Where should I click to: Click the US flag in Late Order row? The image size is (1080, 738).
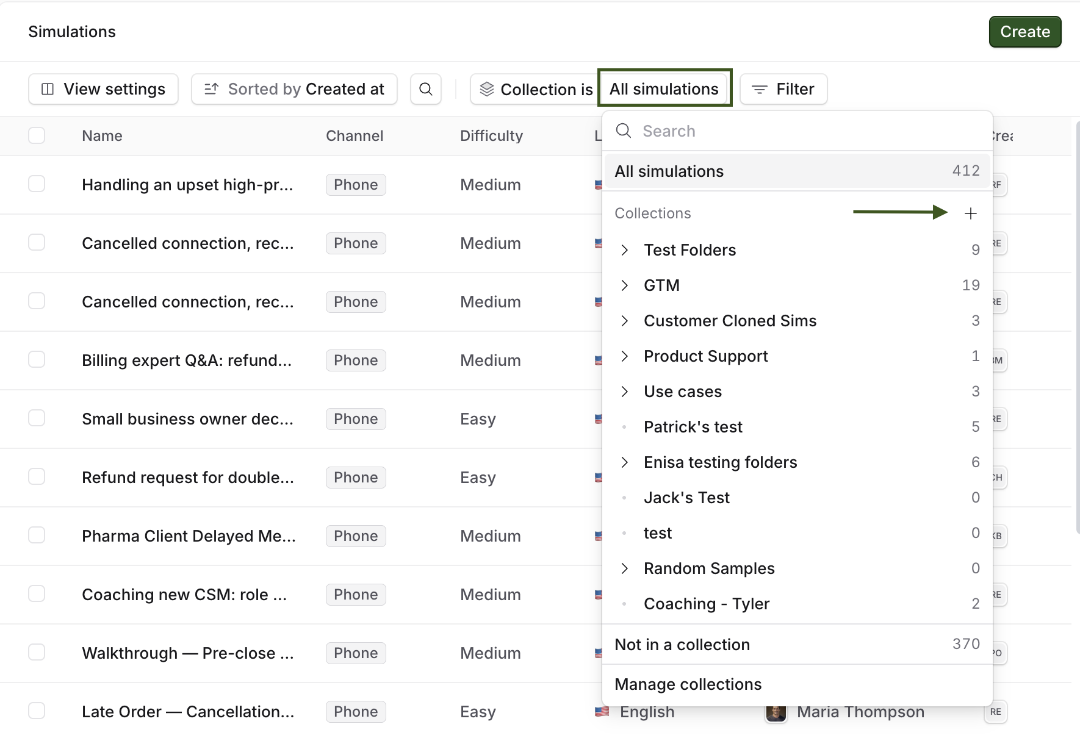click(x=602, y=712)
